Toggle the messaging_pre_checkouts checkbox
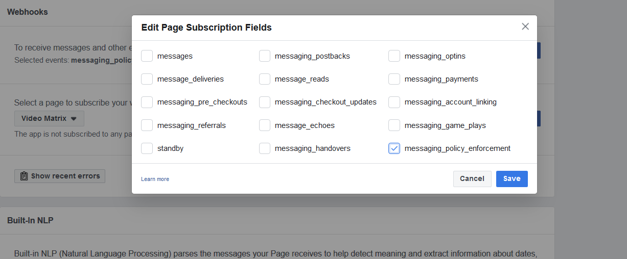 click(x=147, y=102)
